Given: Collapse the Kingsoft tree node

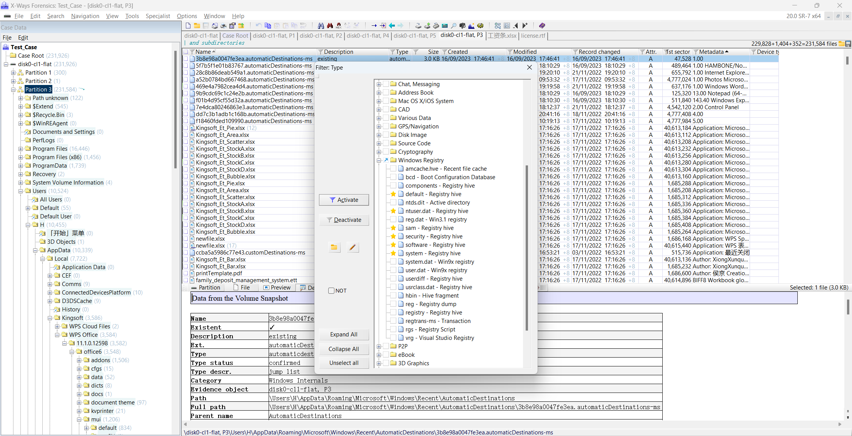Looking at the screenshot, I should [50, 318].
